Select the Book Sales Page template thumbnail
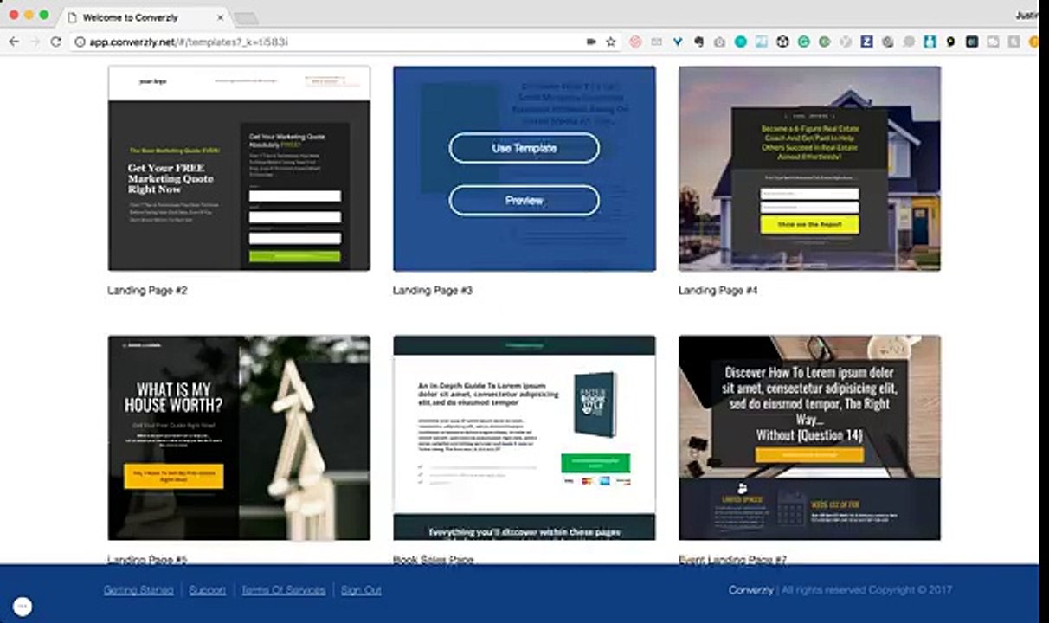This screenshot has width=1049, height=623. pos(524,438)
